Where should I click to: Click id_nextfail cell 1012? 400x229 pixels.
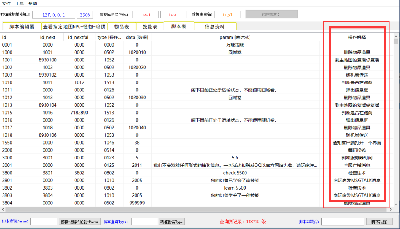pos(79,82)
